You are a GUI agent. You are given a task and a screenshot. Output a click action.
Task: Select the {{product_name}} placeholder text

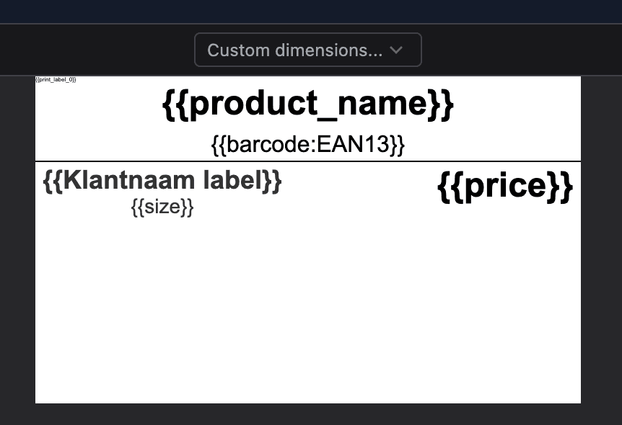point(307,102)
